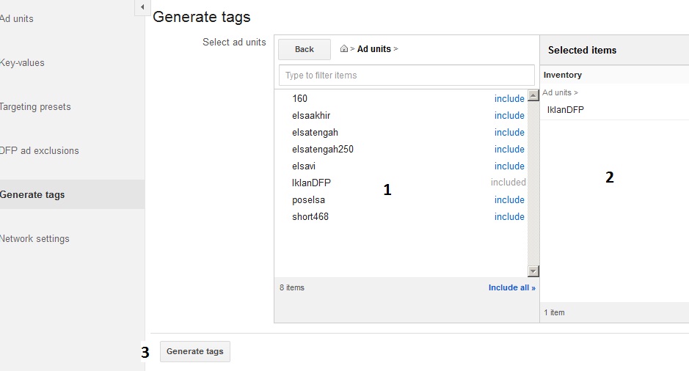The width and height of the screenshot is (689, 371).
Task: Include the elsavi ad unit
Action: [508, 166]
